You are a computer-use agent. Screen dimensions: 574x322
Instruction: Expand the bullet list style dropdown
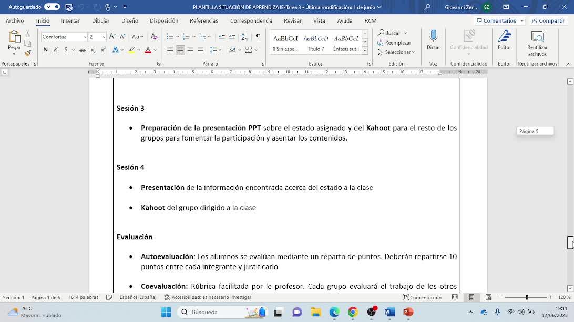178,37
